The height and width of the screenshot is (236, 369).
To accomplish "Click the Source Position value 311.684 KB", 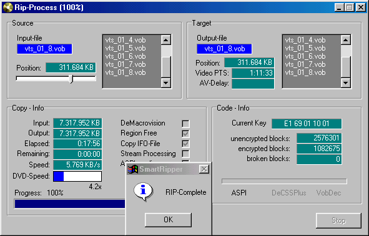I will 71,67.
